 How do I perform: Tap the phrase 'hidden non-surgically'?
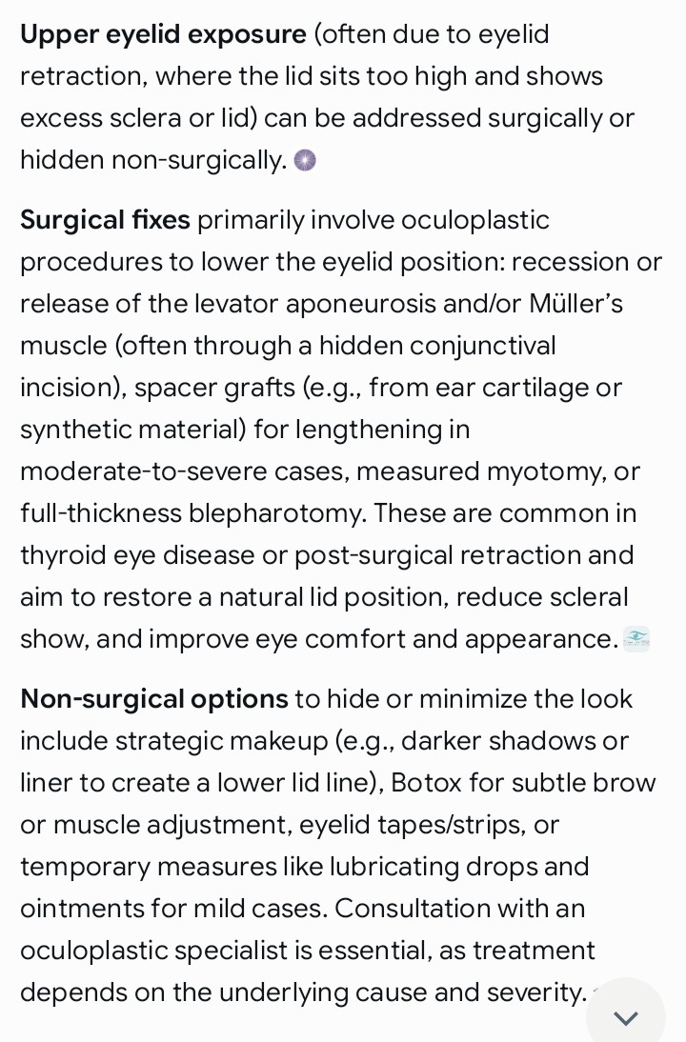(151, 160)
